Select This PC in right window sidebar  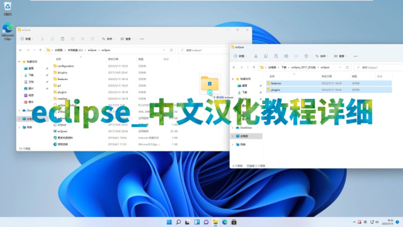tap(247, 136)
